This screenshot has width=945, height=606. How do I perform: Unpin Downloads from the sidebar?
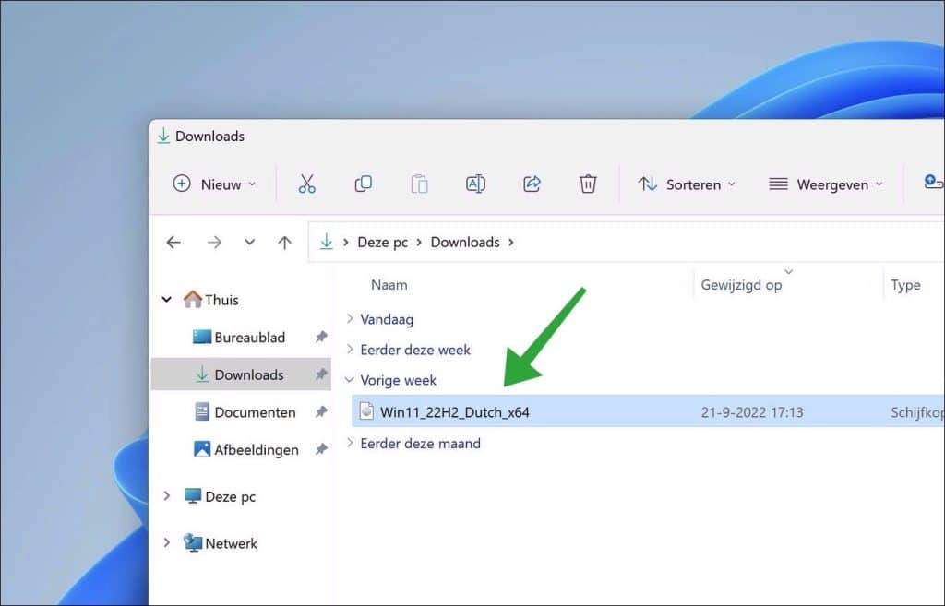pyautogui.click(x=320, y=374)
